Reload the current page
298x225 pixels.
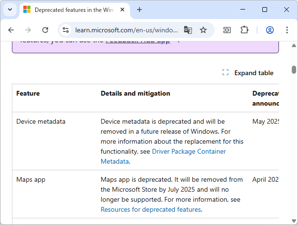click(x=45, y=30)
